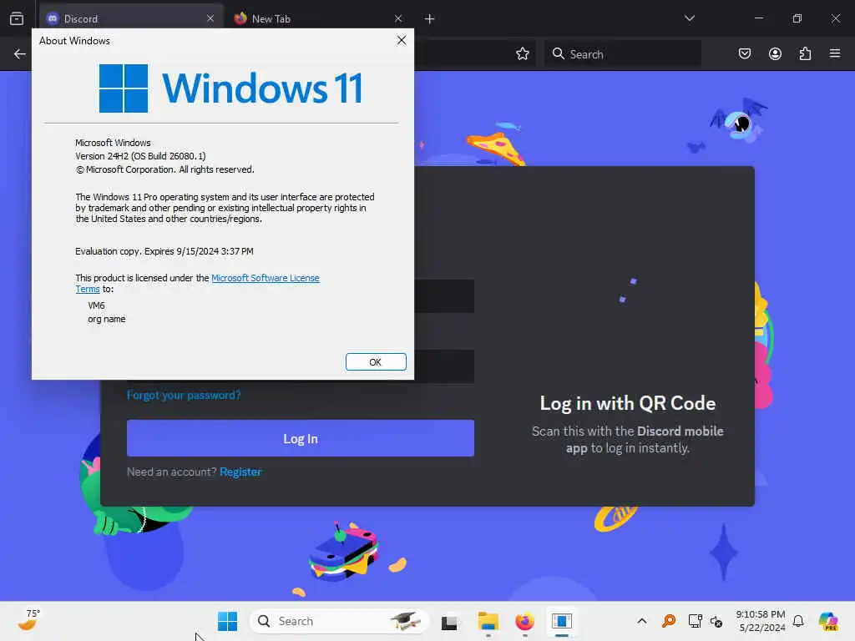Go back with the browser back arrow

[x=20, y=53]
